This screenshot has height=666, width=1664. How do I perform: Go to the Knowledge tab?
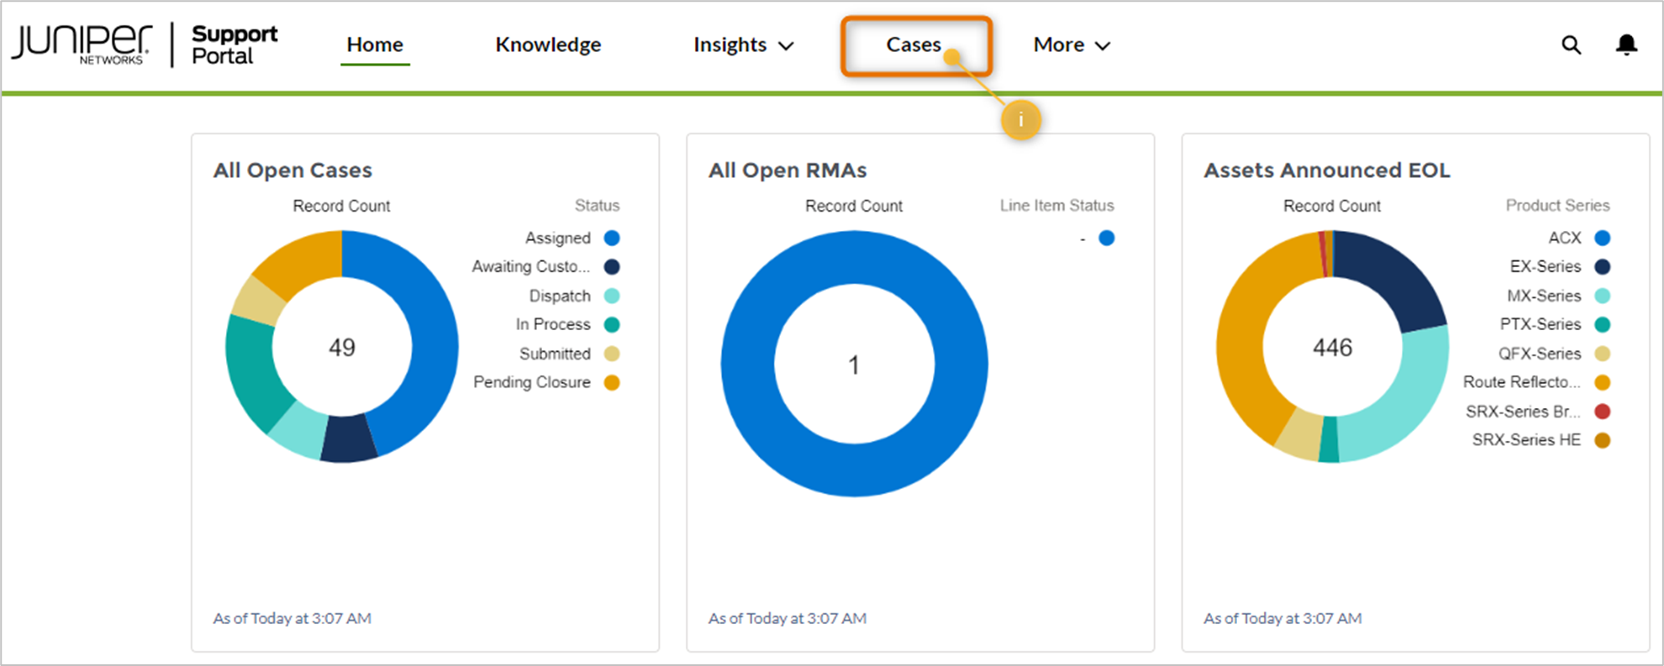pyautogui.click(x=548, y=45)
